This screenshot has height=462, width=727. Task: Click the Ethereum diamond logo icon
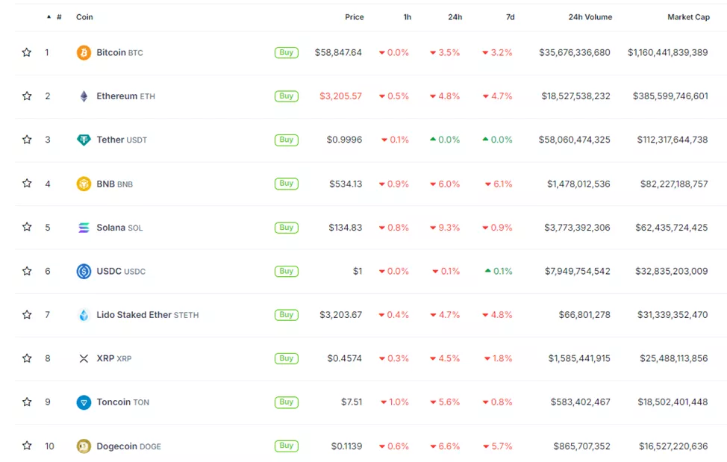(84, 96)
